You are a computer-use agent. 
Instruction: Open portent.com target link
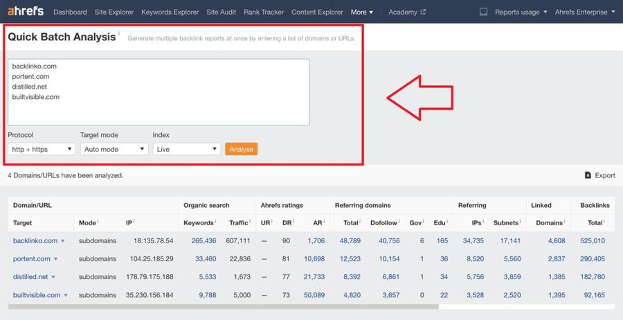(32, 259)
